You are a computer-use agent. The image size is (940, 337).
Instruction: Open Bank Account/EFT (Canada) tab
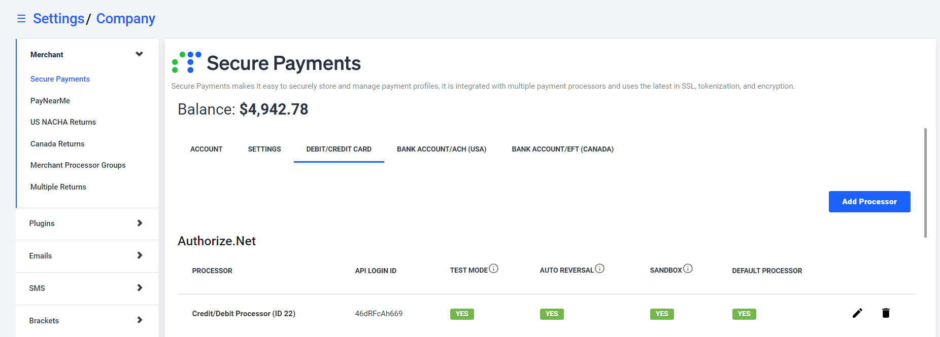[x=563, y=149]
